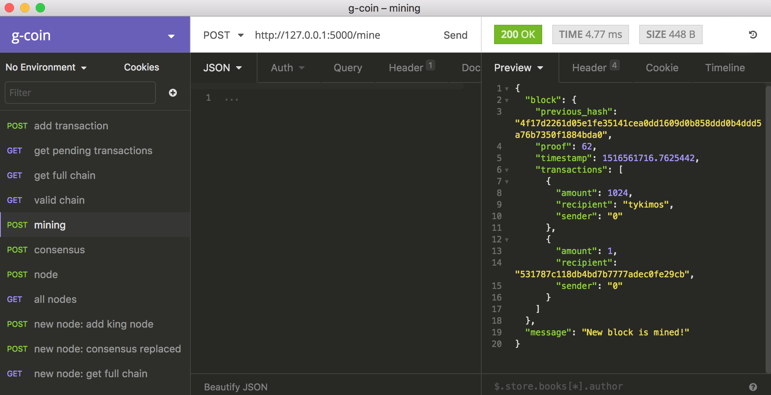This screenshot has height=395, width=771.
Task: Click the recipient value "tykimos"
Action: tap(646, 205)
